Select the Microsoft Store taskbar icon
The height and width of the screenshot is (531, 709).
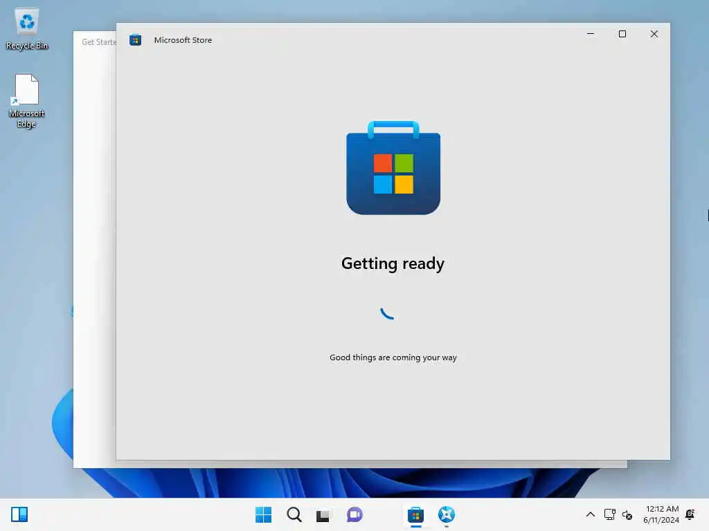pyautogui.click(x=415, y=514)
